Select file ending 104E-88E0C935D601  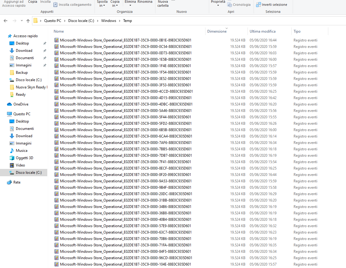126,264
